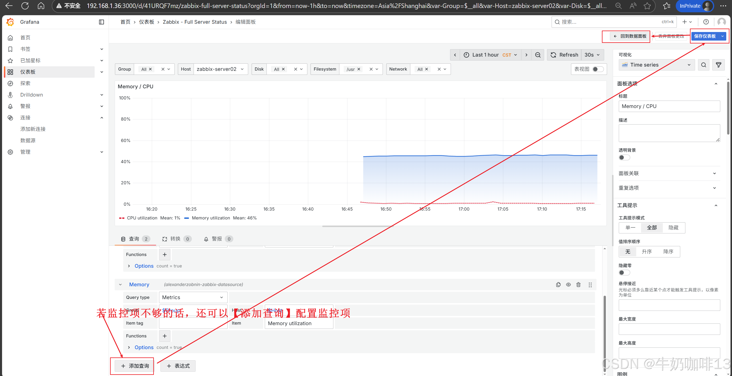Toggle the 表视图 table view switch
Image resolution: width=732 pixels, height=376 pixels.
coord(598,69)
